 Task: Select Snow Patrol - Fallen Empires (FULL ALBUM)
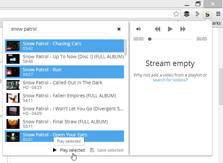pyautogui.click(x=64, y=98)
